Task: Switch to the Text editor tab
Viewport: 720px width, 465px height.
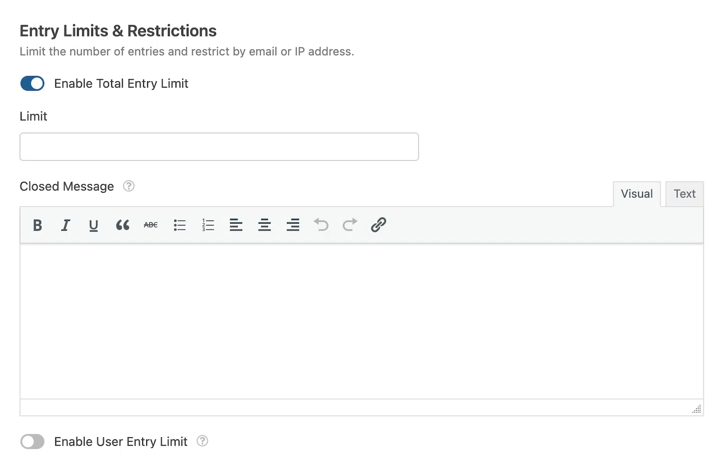Action: coord(684,194)
